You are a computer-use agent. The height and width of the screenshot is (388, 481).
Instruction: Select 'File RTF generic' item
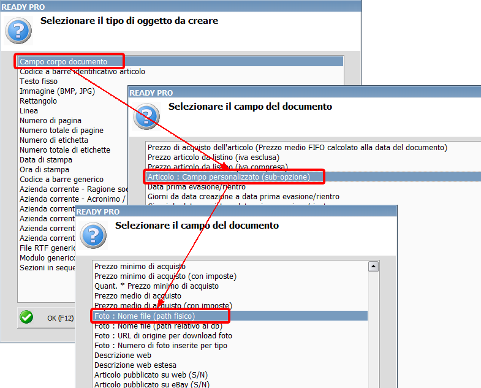pyautogui.click(x=47, y=248)
